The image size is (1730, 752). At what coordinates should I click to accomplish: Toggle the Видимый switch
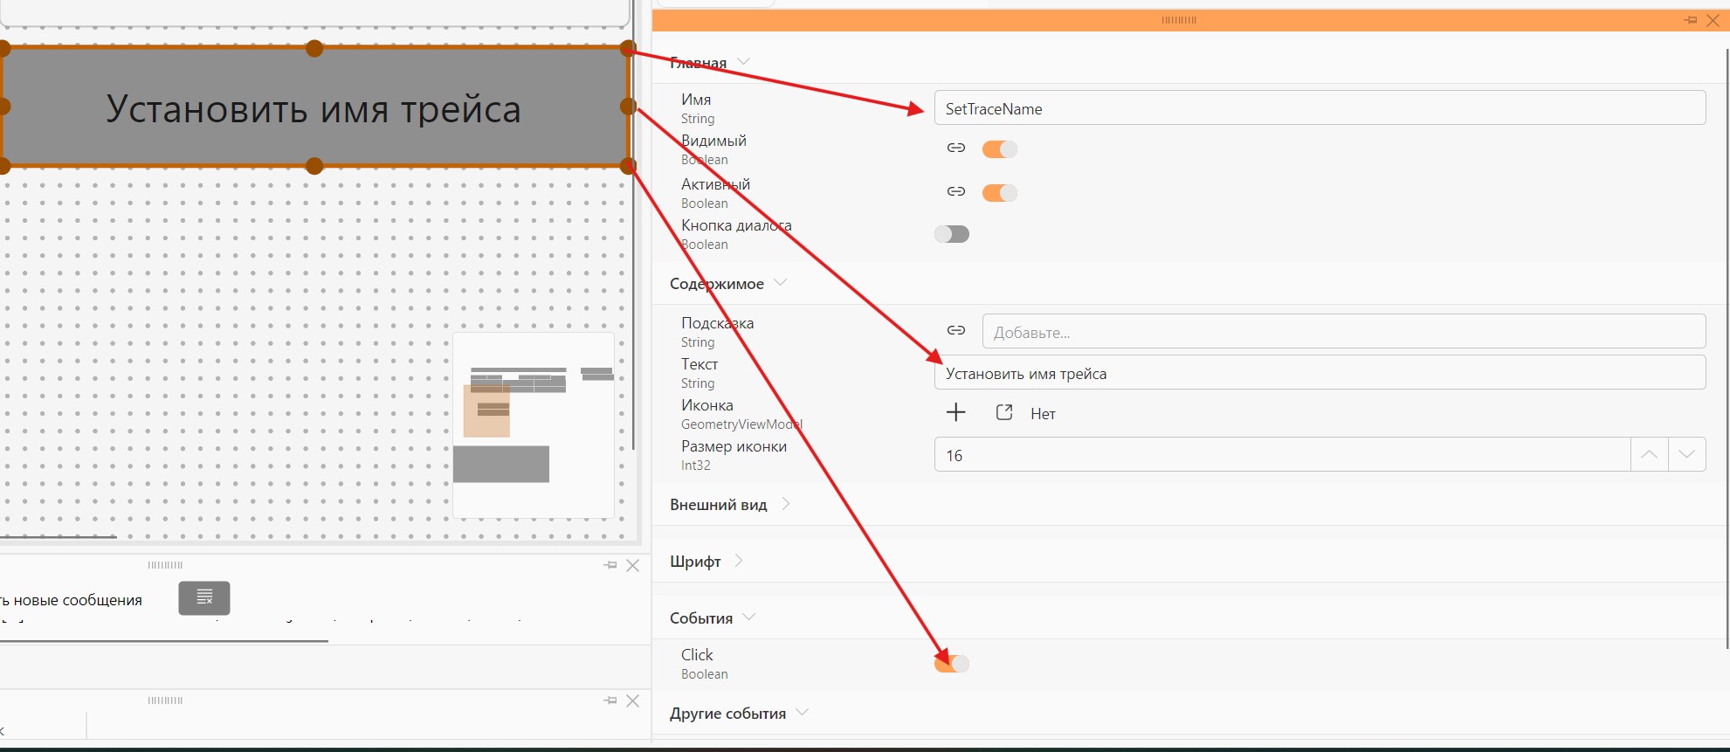[1000, 149]
